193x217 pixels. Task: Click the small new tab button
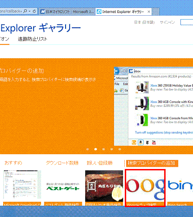click(156, 12)
